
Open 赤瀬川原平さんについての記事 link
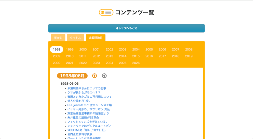(87, 88)
